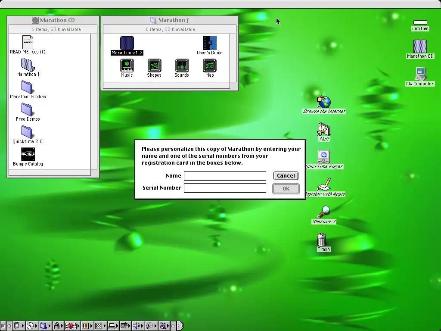Click '6 items, 53 K available' in Marathon CD
The width and height of the screenshot is (441, 331).
[x=56, y=29]
